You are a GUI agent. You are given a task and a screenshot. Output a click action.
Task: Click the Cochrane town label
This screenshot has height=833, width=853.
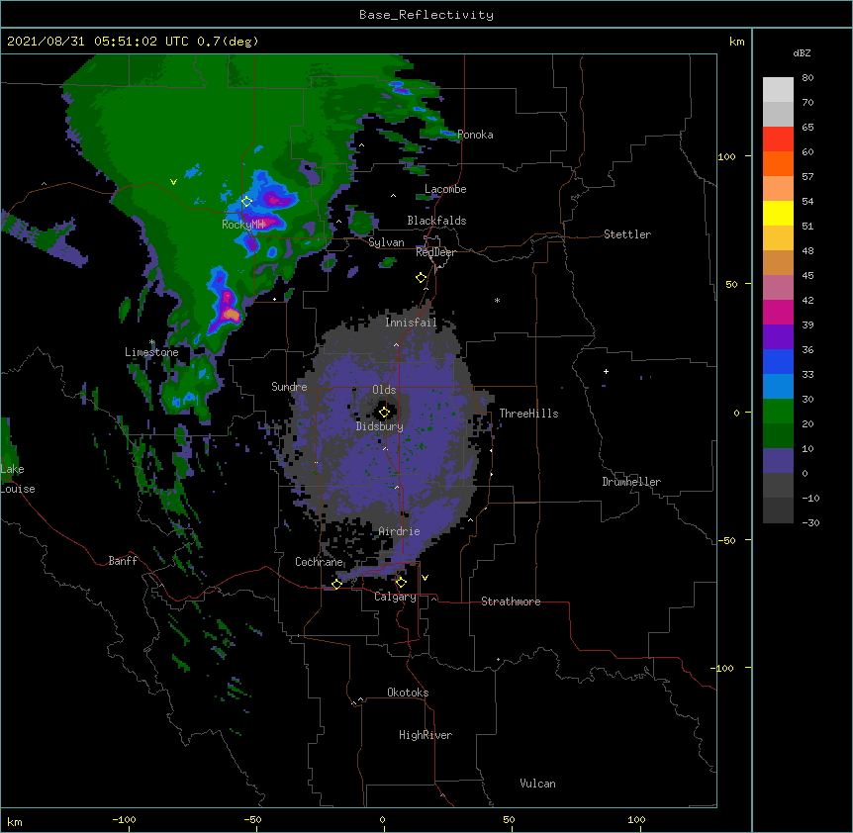[x=319, y=562]
